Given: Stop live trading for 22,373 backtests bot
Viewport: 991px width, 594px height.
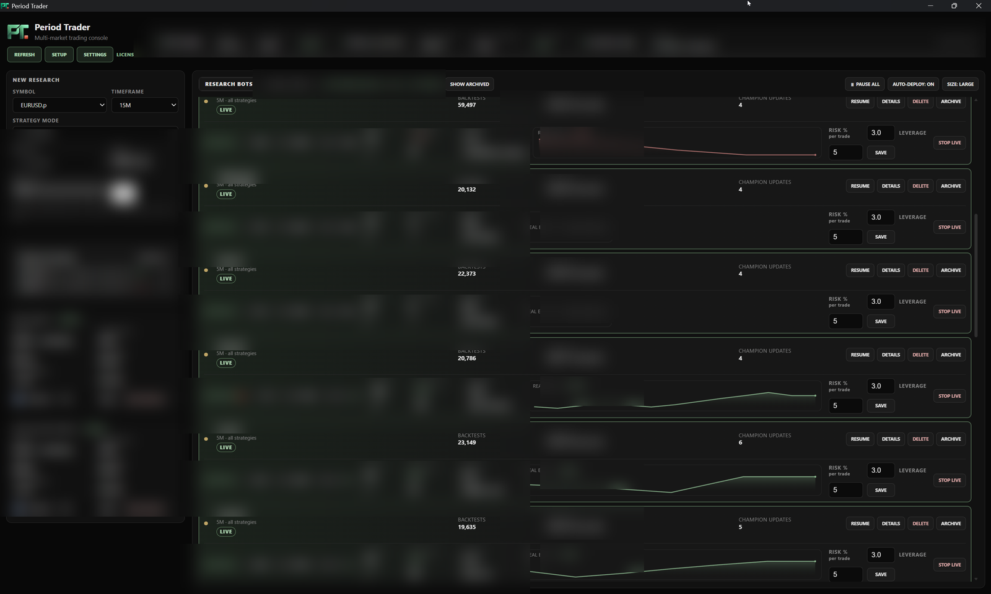Looking at the screenshot, I should [950, 312].
